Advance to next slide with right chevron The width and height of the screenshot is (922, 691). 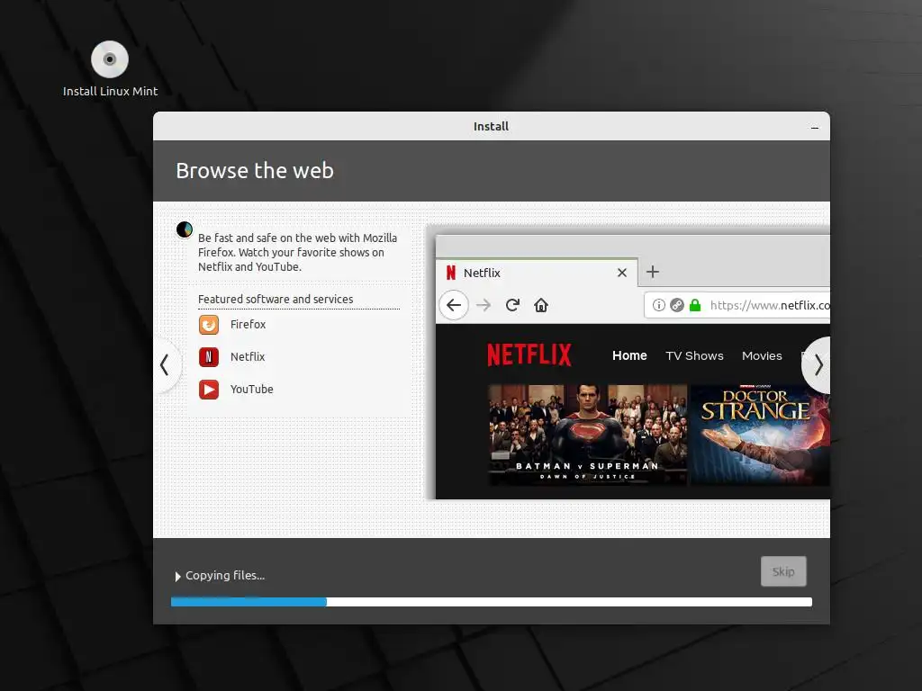coord(818,365)
